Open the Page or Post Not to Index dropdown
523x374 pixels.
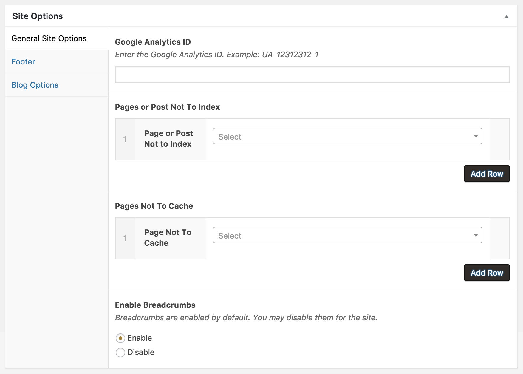tap(347, 136)
